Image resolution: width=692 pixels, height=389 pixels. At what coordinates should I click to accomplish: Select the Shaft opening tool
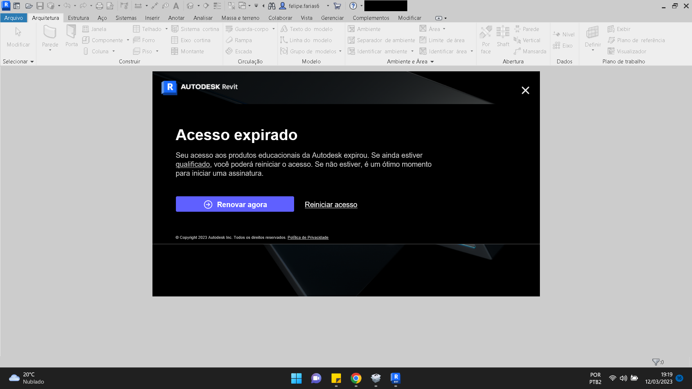point(503,36)
